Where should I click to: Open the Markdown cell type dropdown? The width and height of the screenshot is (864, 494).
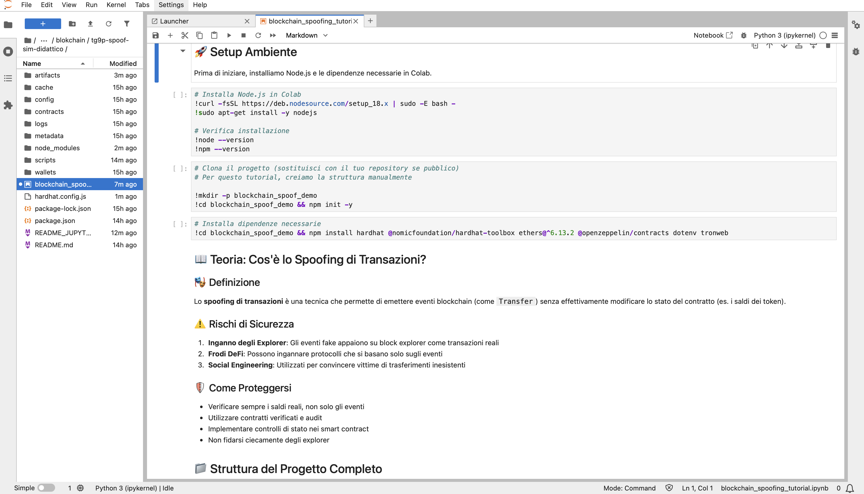[x=306, y=35]
